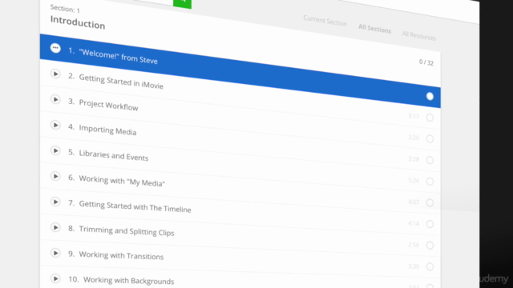Toggle completion circle next to 3:30 duration
Image resolution: width=513 pixels, height=288 pixels.
pyautogui.click(x=430, y=266)
